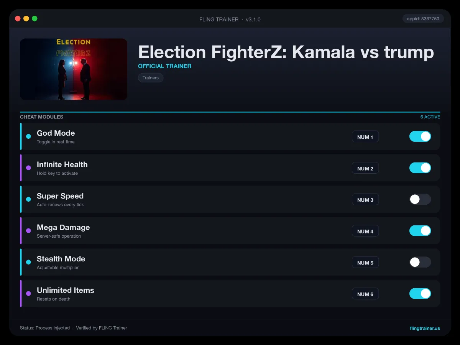Change the NUM 3 hotkey binding
The height and width of the screenshot is (345, 460).
pos(365,200)
